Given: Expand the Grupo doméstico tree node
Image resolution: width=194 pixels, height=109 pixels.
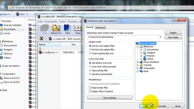Looking at the screenshot, I should pos(137,62).
